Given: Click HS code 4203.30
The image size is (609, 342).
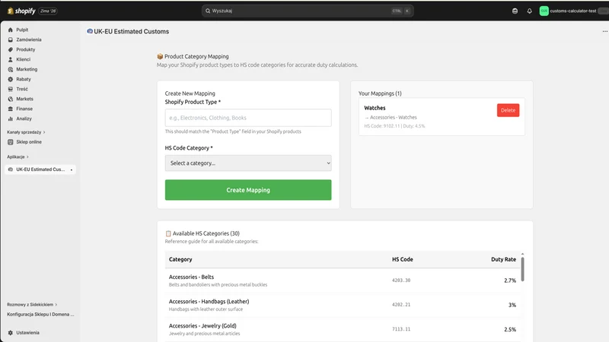Looking at the screenshot, I should point(401,280).
